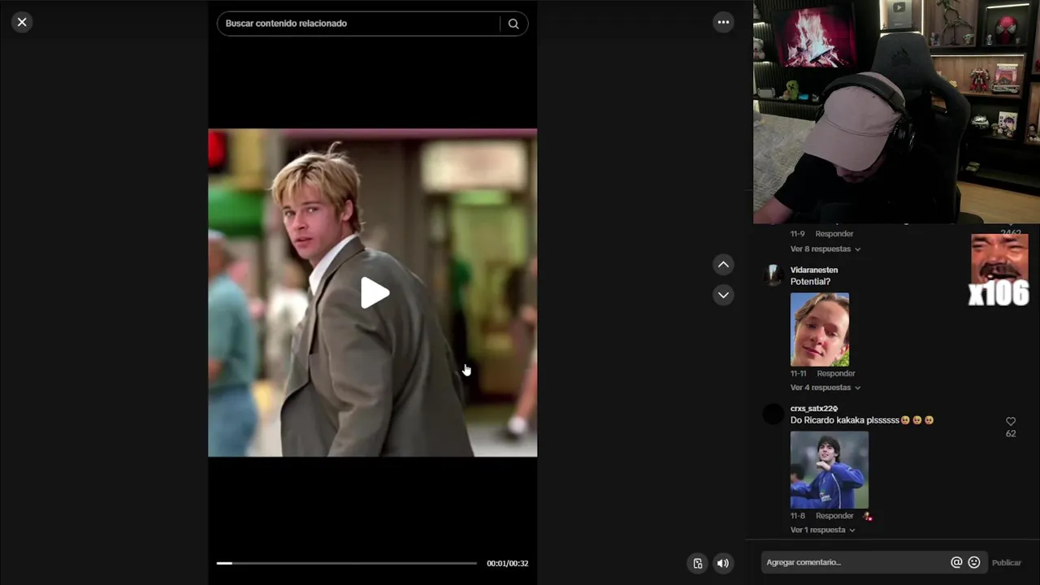Click the 'Agregar comentario...' input field

pyautogui.click(x=855, y=562)
